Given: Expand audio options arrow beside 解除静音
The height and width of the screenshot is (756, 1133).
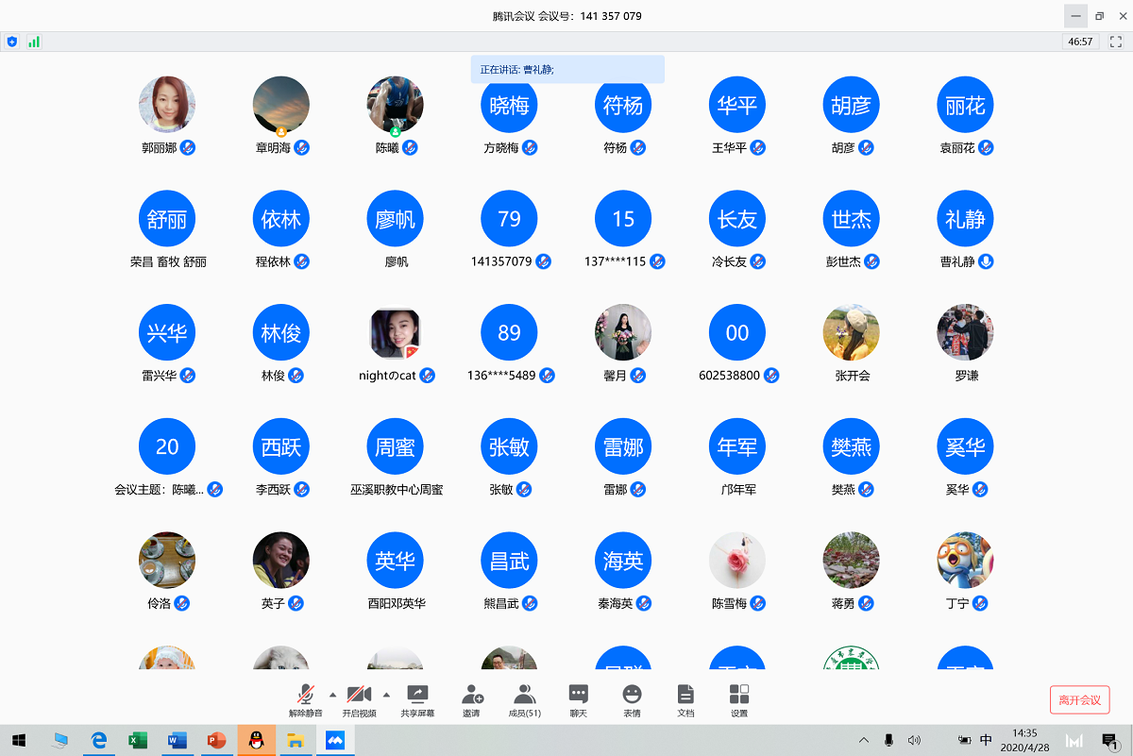Looking at the screenshot, I should pyautogui.click(x=332, y=694).
